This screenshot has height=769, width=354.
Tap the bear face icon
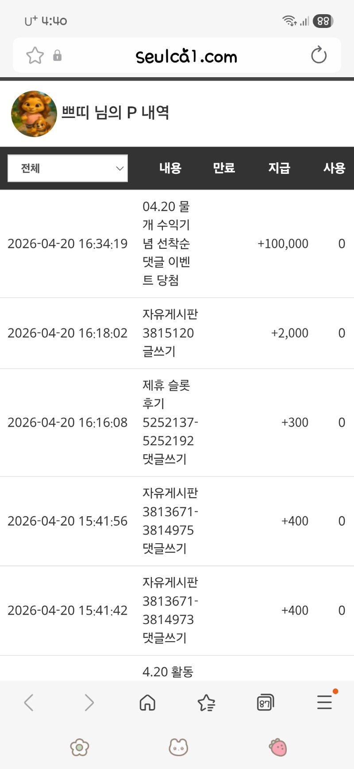(178, 747)
